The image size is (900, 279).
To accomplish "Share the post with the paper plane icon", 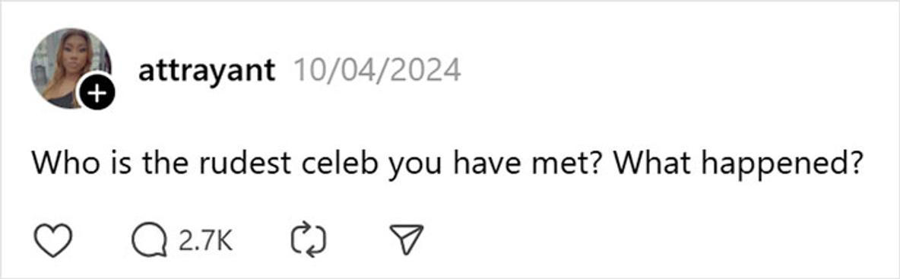I will click(407, 240).
